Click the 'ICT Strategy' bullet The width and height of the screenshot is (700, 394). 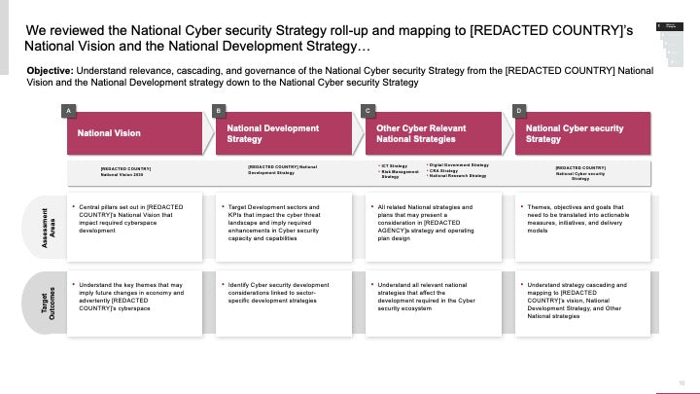(x=394, y=165)
